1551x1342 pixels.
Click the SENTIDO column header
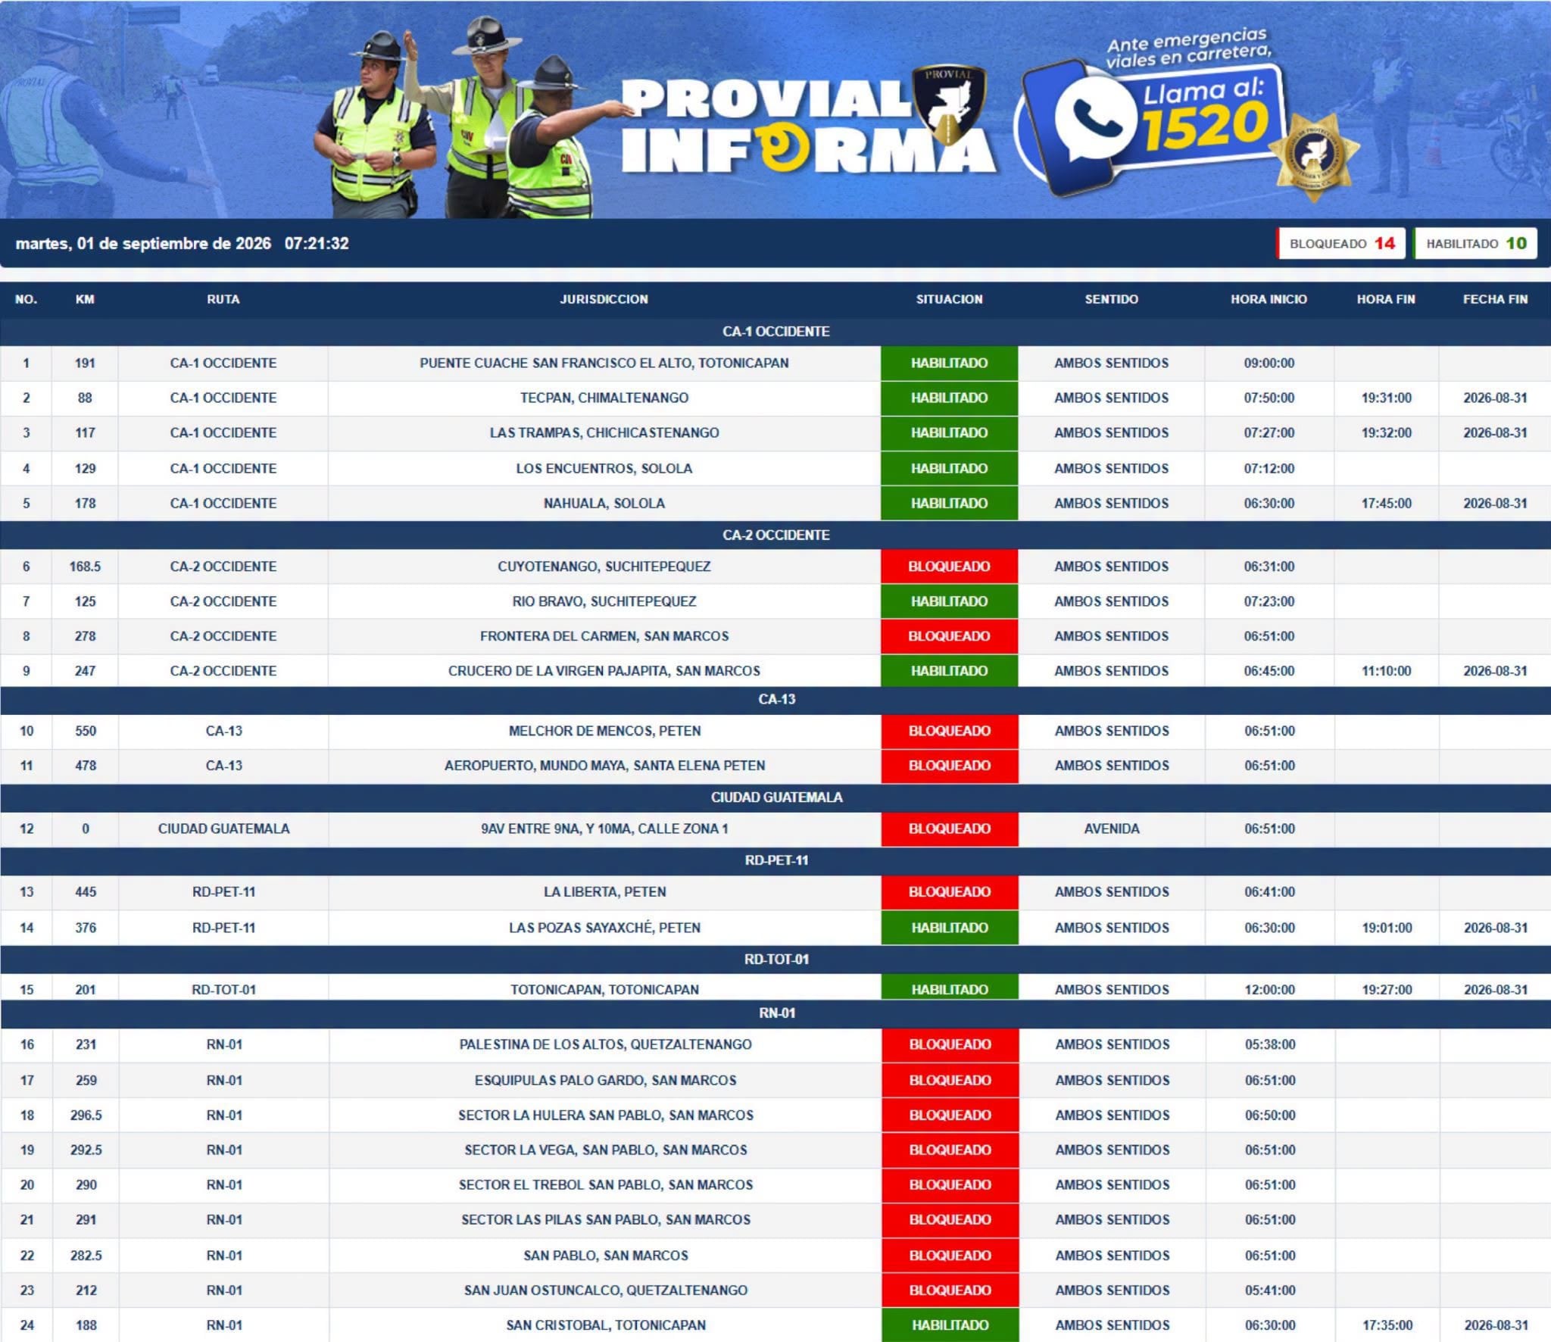pos(1111,299)
